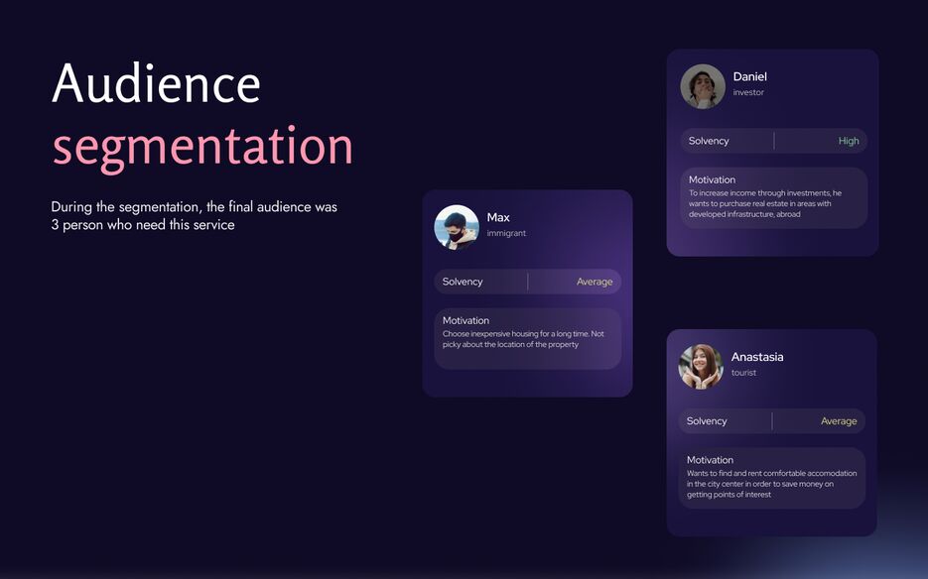
Task: Click Anastasia's motivation text about city center
Action: point(772,484)
